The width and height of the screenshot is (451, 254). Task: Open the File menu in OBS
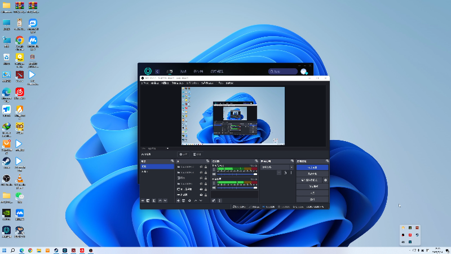(145, 83)
